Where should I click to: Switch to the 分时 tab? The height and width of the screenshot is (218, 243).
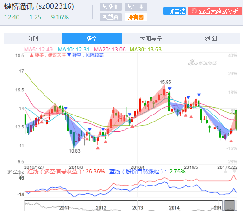click(x=33, y=38)
